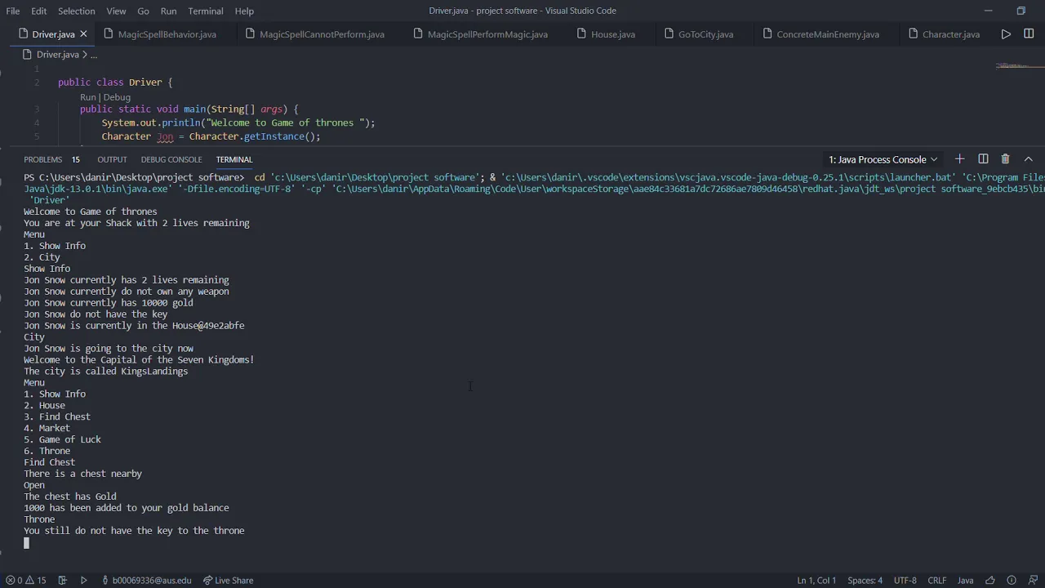Close the Driver.java tab
1045x588 pixels.
[x=83, y=34]
